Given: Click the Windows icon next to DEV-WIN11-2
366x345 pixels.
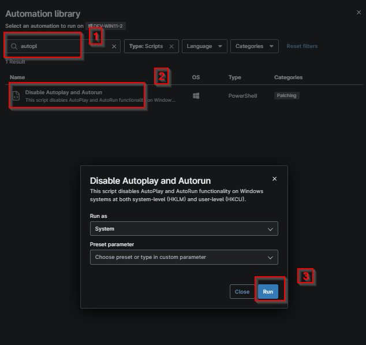Looking at the screenshot, I should coord(90,26).
